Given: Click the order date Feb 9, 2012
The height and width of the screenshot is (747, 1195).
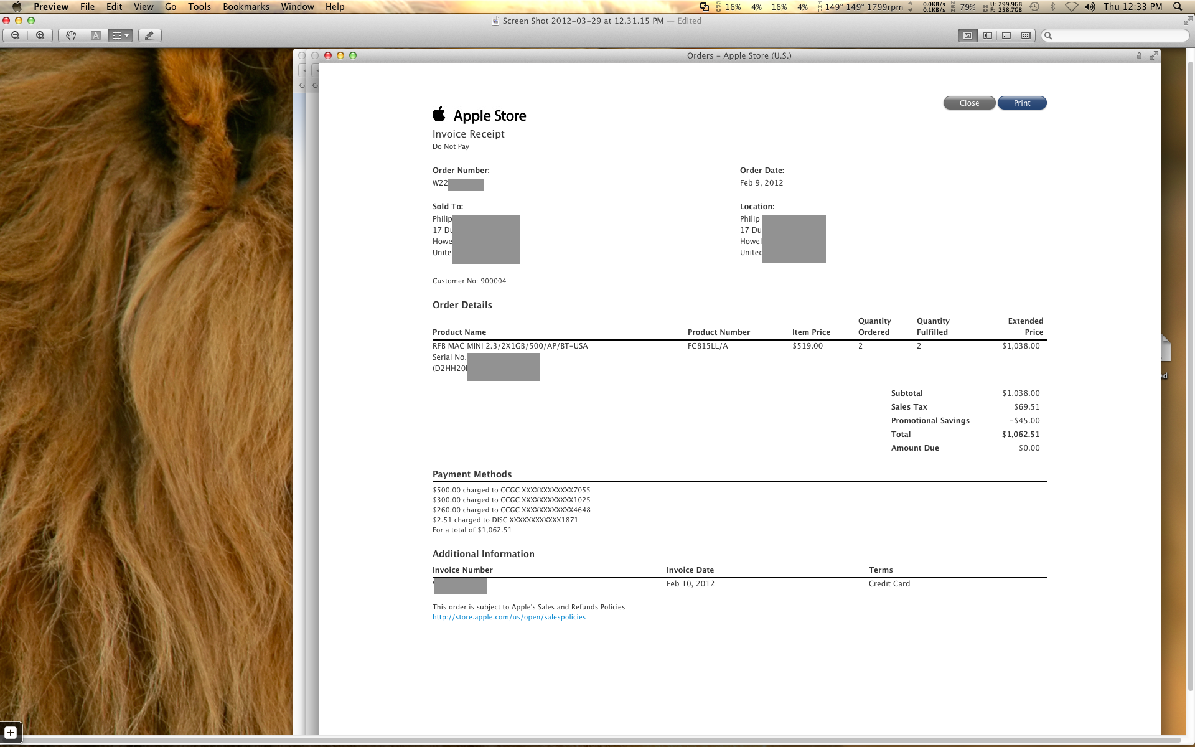Looking at the screenshot, I should click(761, 183).
